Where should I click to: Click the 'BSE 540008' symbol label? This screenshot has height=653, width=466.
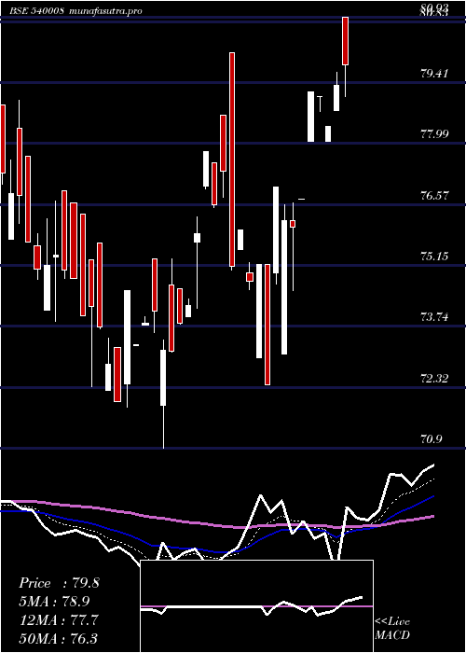tap(37, 11)
